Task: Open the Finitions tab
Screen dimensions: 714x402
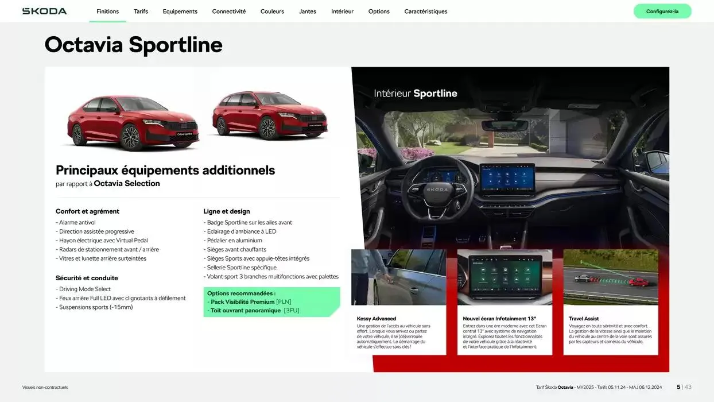Action: (107, 11)
